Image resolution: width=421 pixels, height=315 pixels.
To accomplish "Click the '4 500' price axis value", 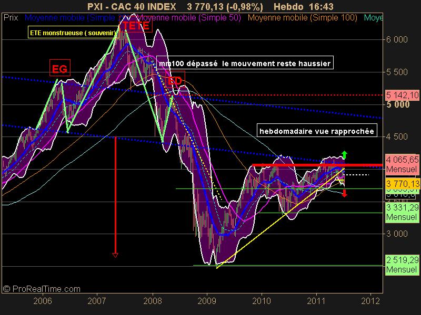I will coord(397,137).
